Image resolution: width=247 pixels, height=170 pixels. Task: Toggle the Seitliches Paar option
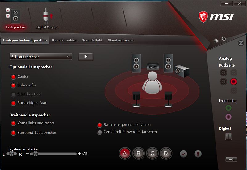(x=13, y=94)
